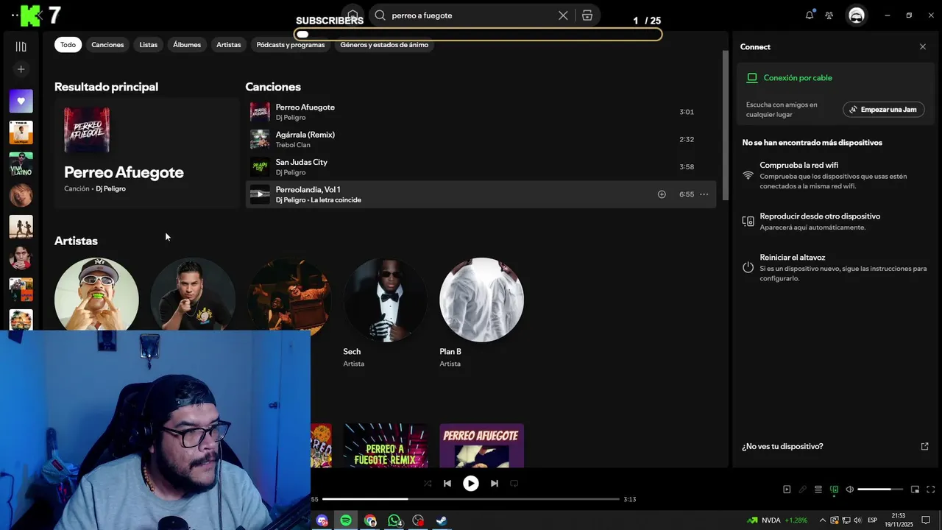Click the plus icon to create a playlist
Viewport: 942px width, 530px height.
[x=21, y=69]
